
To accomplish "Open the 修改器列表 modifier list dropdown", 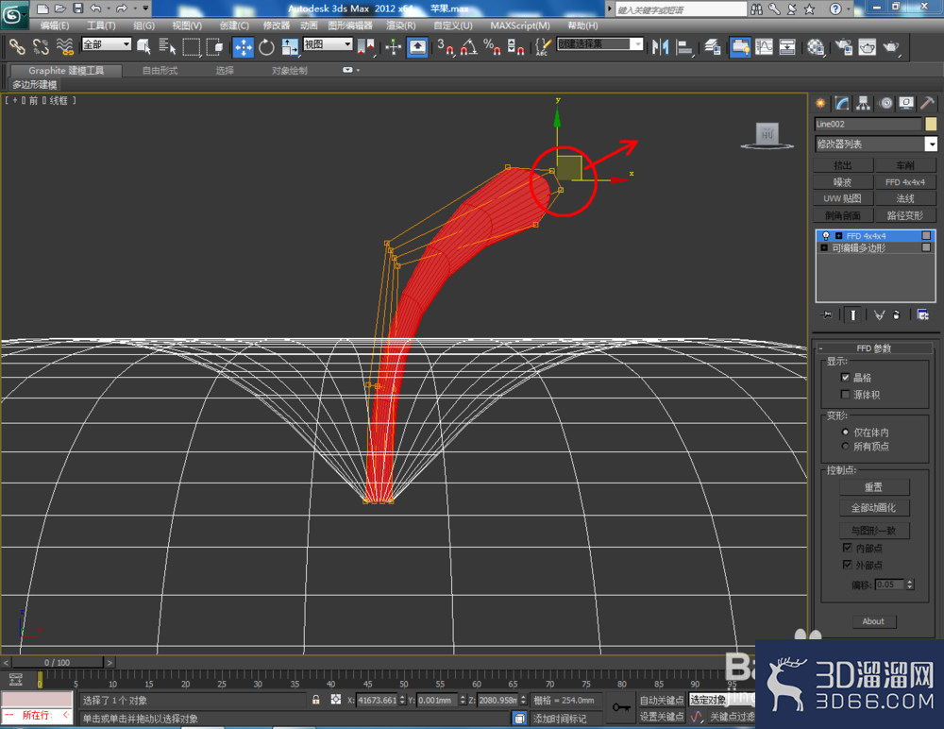I will 875,144.
